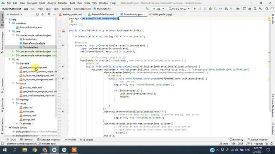The width and height of the screenshot is (275, 154).
Task: Open the Build menu
Action: click(x=72, y=3)
